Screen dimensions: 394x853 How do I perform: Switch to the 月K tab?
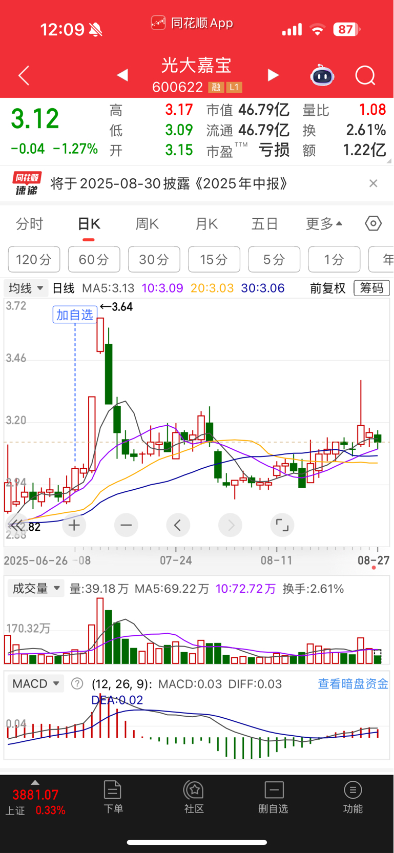[206, 224]
